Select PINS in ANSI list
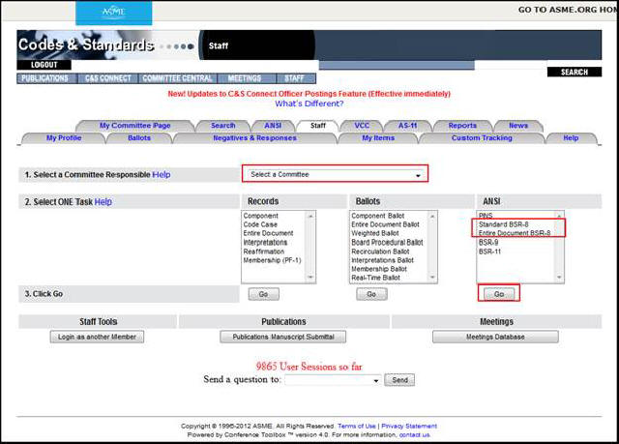The height and width of the screenshot is (444, 619). [486, 216]
